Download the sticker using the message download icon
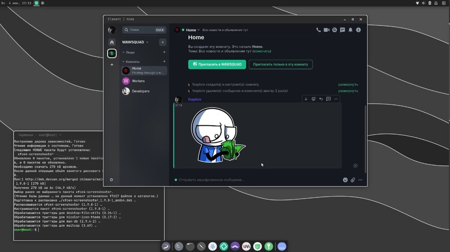This screenshot has width=450, height=252. pyautogui.click(x=306, y=99)
